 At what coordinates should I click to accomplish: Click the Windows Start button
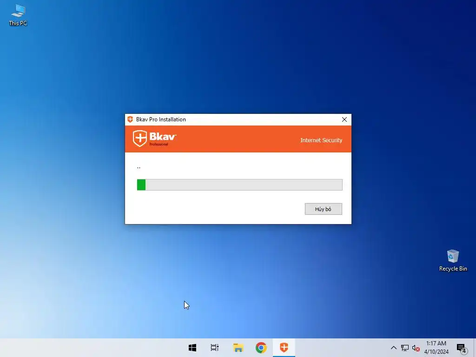click(x=192, y=348)
